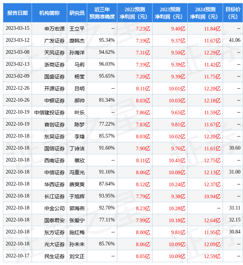The height and width of the screenshot is (265, 243).
Task: Click the 申万宏源 institution name
Action: [54, 29]
